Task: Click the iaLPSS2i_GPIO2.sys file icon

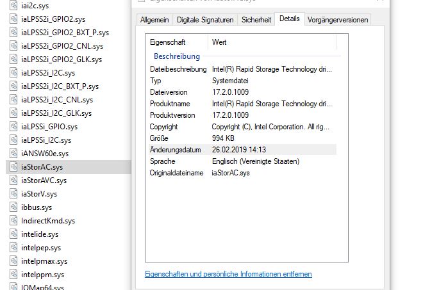Action: 13,19
